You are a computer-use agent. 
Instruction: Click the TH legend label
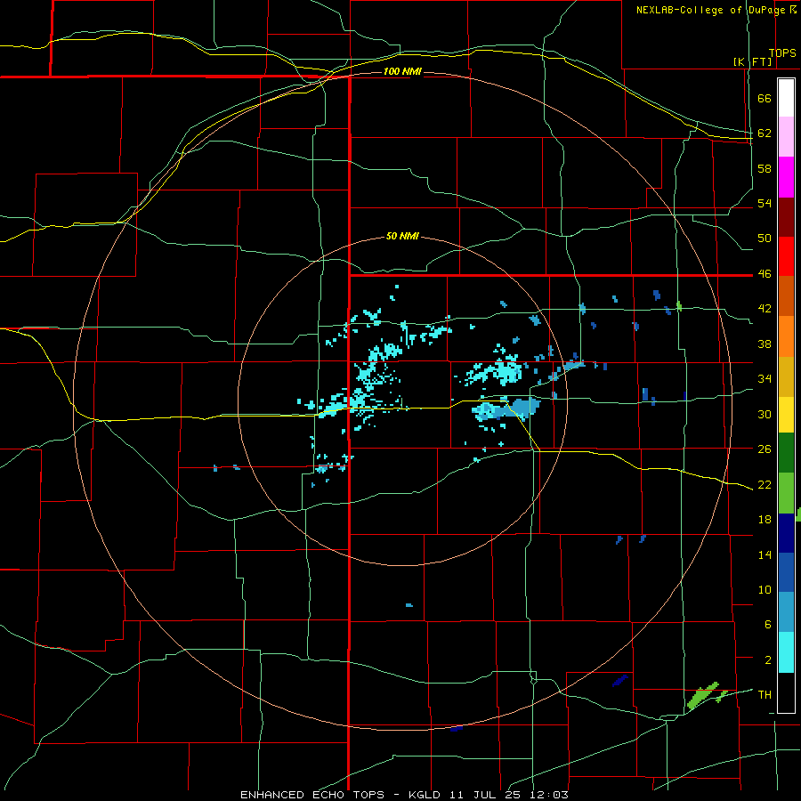[x=765, y=695]
